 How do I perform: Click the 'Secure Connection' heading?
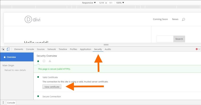52,97
